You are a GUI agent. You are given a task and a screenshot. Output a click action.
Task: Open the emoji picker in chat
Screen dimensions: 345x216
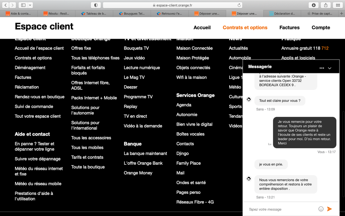click(x=321, y=209)
